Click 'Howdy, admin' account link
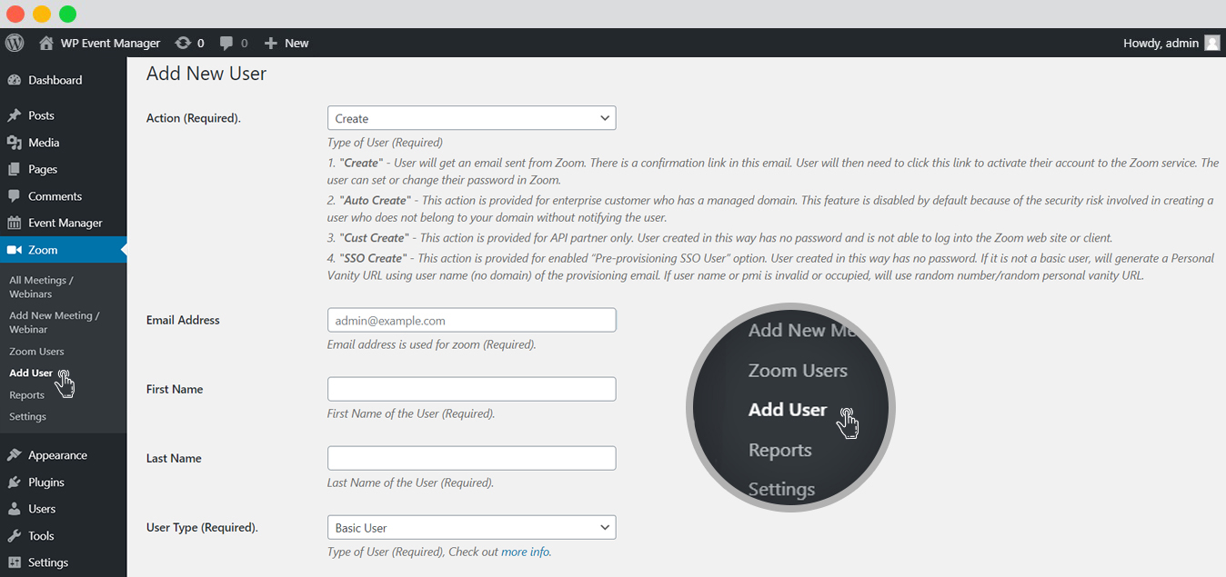 (1161, 43)
